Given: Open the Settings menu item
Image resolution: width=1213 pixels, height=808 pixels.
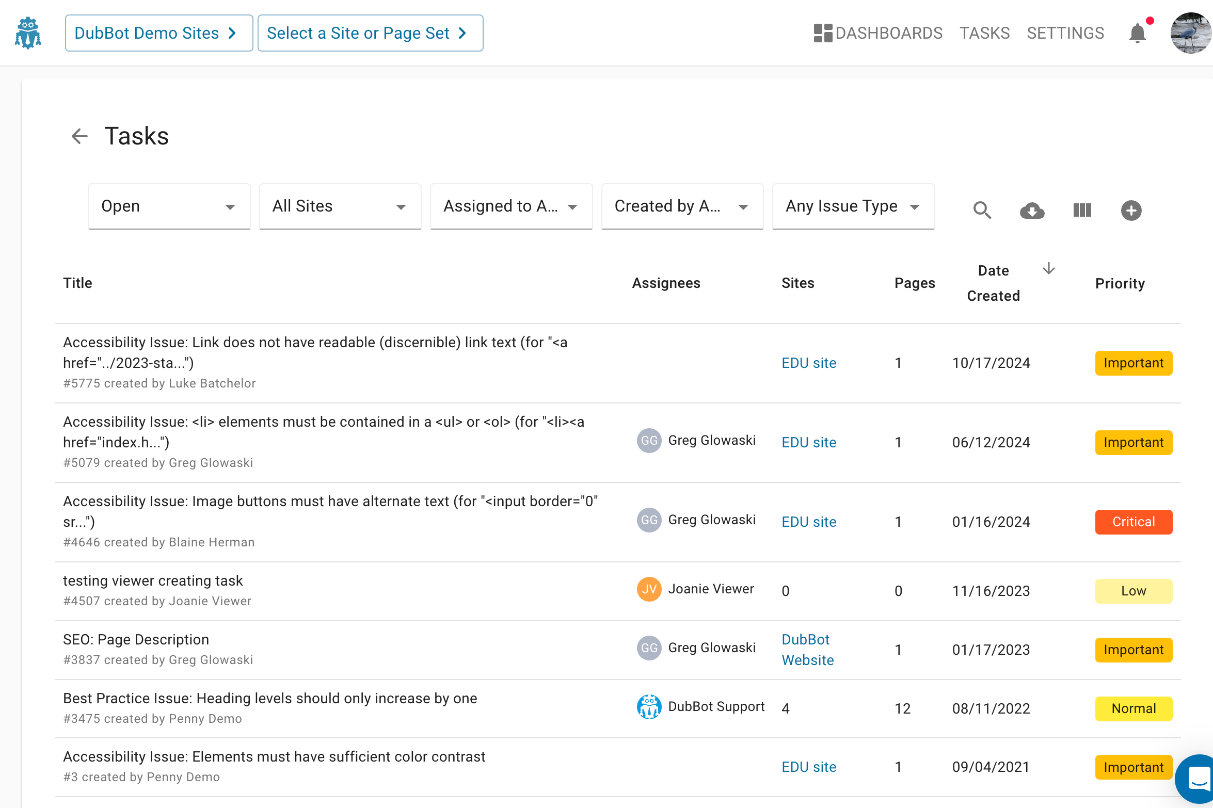Looking at the screenshot, I should [x=1065, y=34].
